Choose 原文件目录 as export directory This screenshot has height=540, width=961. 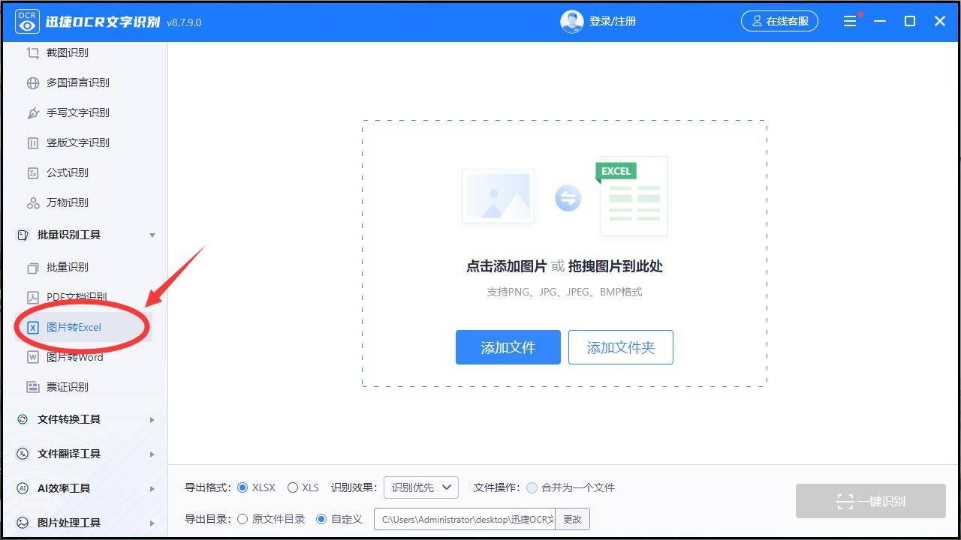tap(243, 519)
